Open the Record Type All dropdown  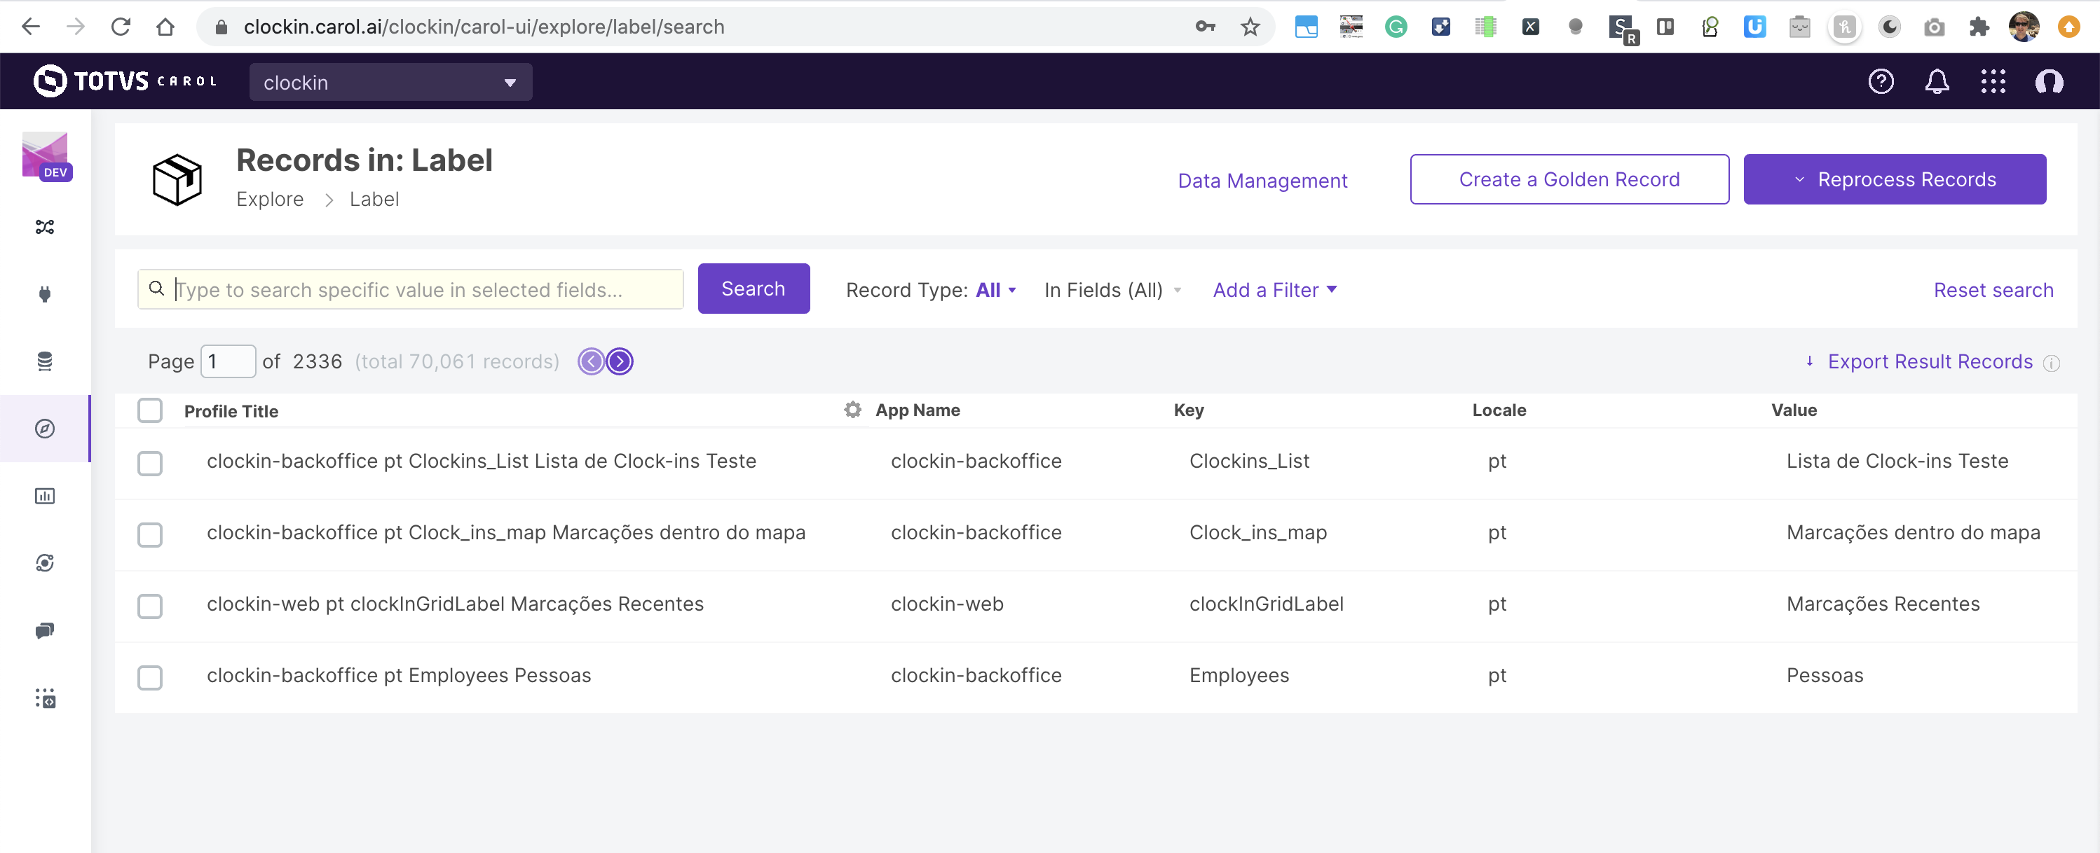click(995, 290)
